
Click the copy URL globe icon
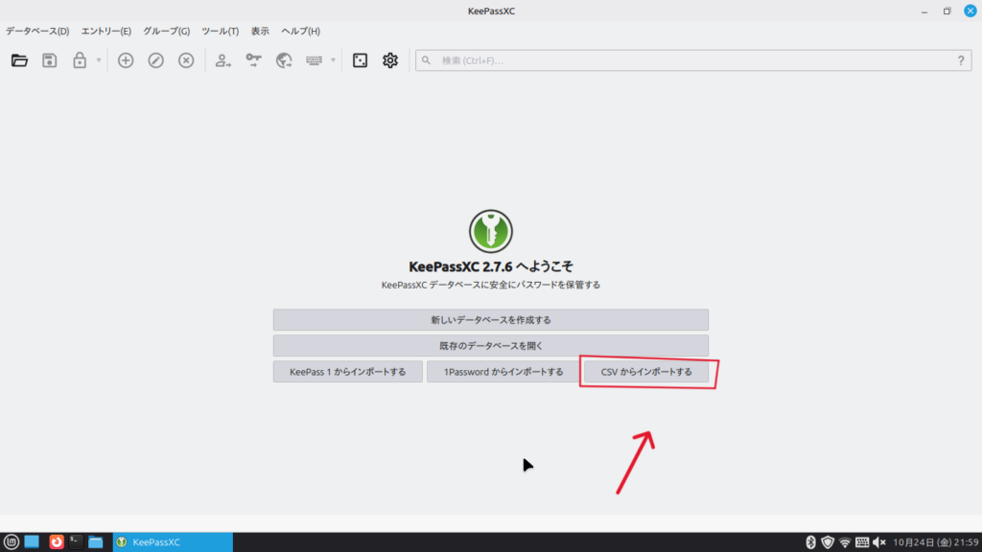coord(284,60)
